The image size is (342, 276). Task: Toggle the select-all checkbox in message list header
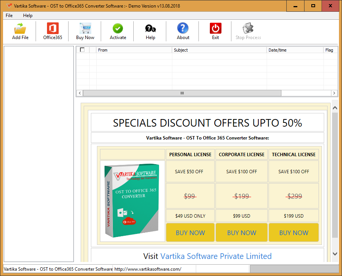(x=82, y=50)
